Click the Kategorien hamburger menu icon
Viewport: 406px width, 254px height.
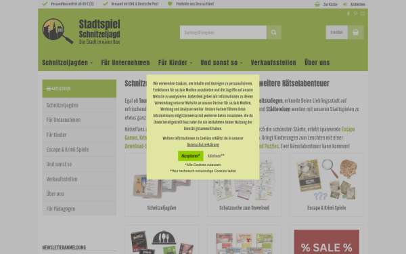[49, 89]
